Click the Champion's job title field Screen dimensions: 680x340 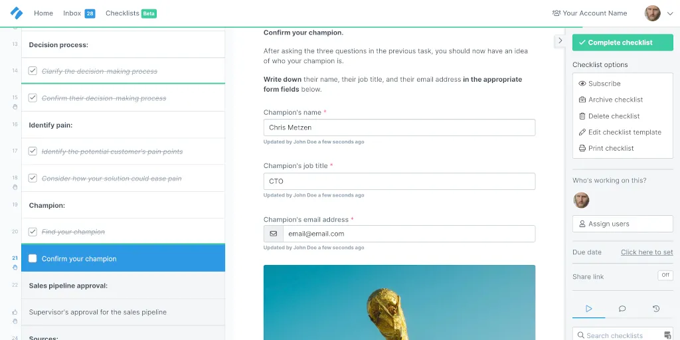pyautogui.click(x=399, y=181)
